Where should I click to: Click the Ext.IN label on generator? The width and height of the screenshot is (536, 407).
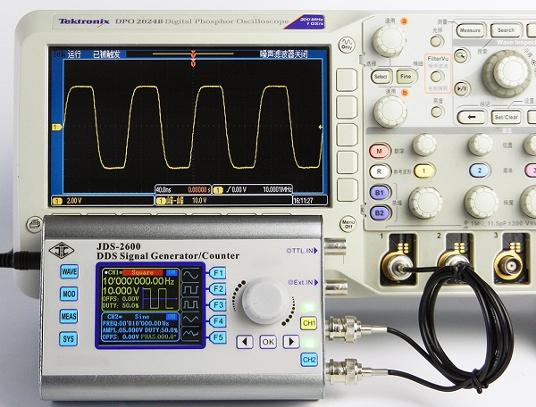point(303,282)
